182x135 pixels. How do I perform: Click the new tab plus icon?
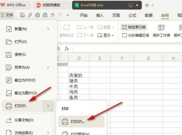pos(147,5)
